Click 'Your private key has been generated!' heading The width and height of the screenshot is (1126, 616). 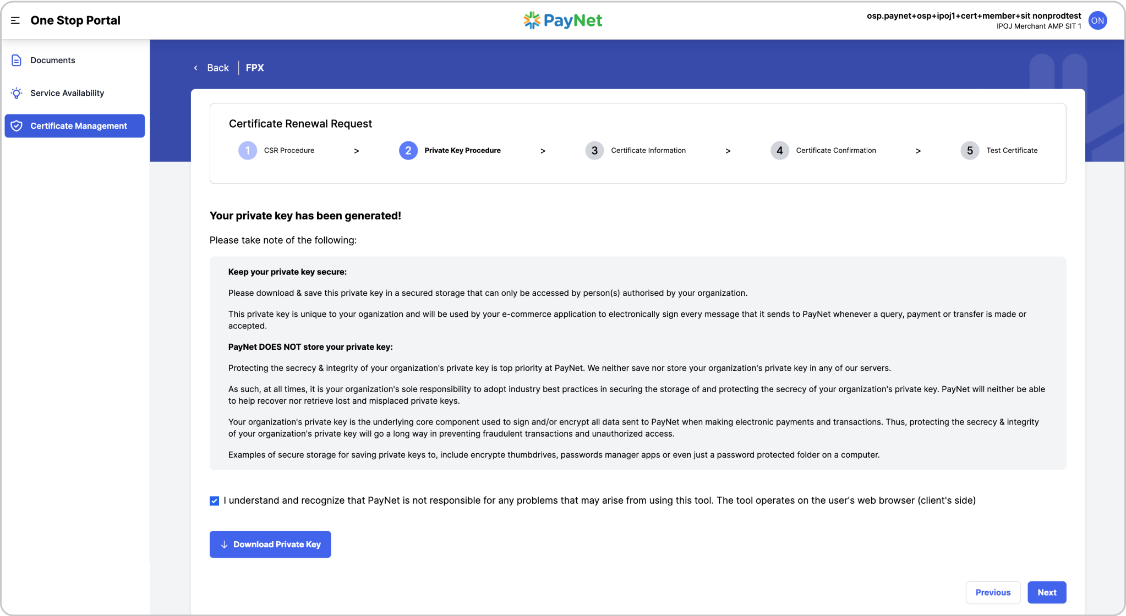pos(305,216)
